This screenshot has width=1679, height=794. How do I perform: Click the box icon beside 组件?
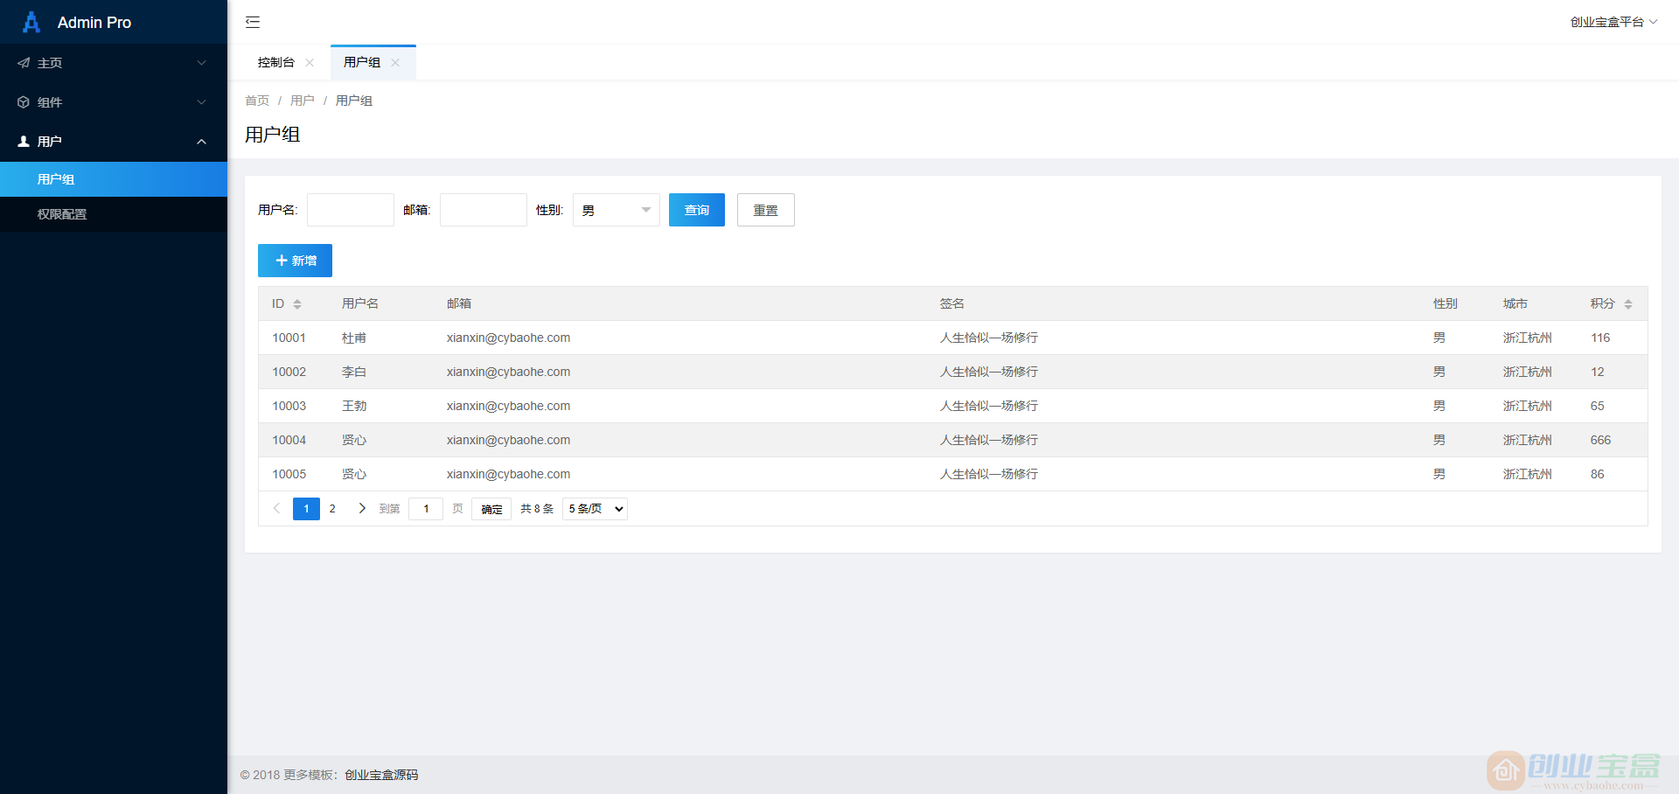click(x=23, y=101)
